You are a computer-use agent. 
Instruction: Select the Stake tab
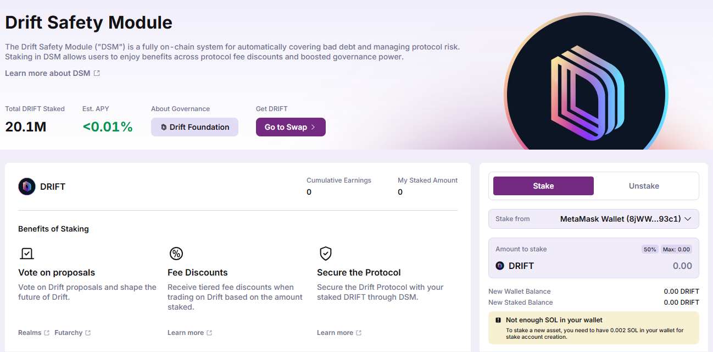543,186
